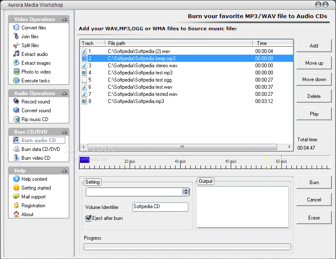Click the Move down button
Image resolution: width=336 pixels, height=259 pixels.
pyautogui.click(x=314, y=79)
